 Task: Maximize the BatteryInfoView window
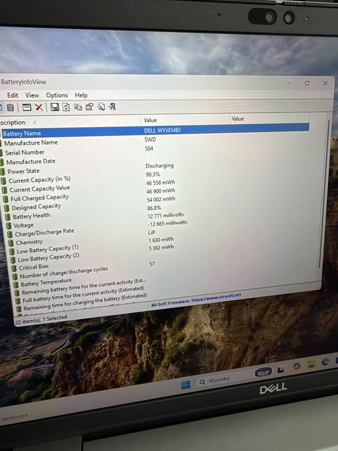tap(307, 83)
